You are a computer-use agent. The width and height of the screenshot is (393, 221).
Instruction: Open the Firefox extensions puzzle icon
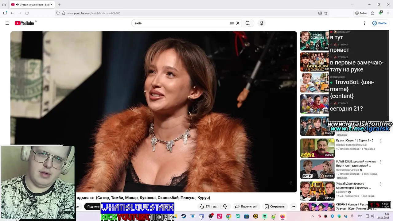tap(372, 13)
